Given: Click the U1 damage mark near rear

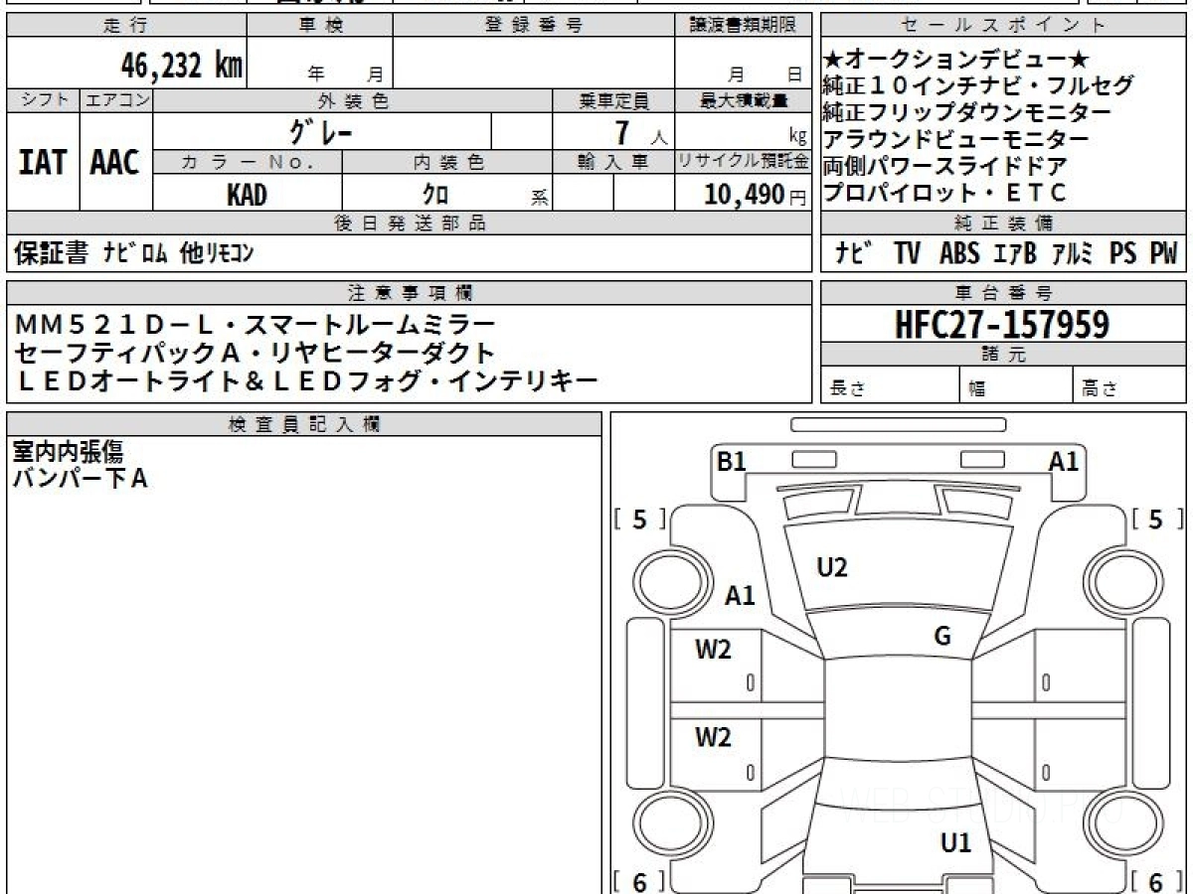Looking at the screenshot, I should coord(955,843).
